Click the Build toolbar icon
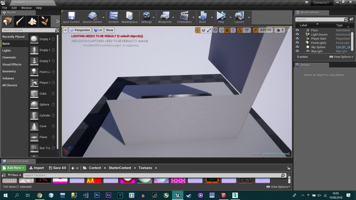The width and height of the screenshot is (356, 200). coord(202,17)
